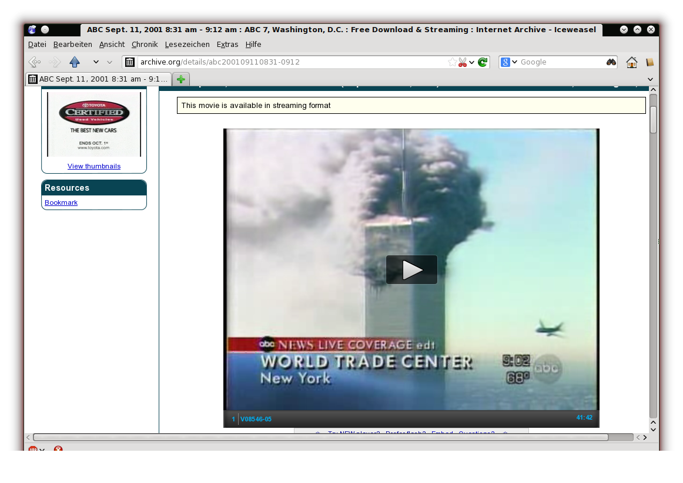This screenshot has width=683, height=483.
Task: Open the address bar history dropdown
Action: point(472,62)
